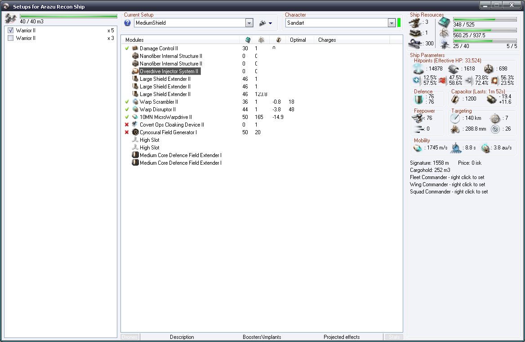
Task: Click the Damage Control II module icon
Action: (135, 48)
